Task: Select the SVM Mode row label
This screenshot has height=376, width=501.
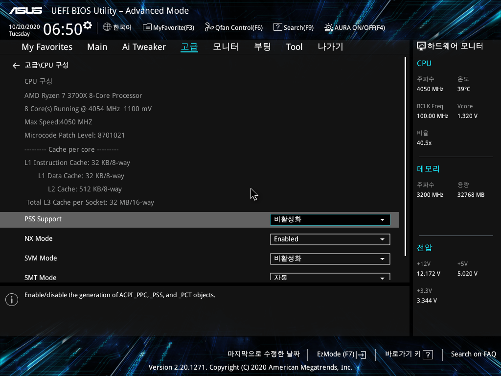Action: tap(41, 258)
